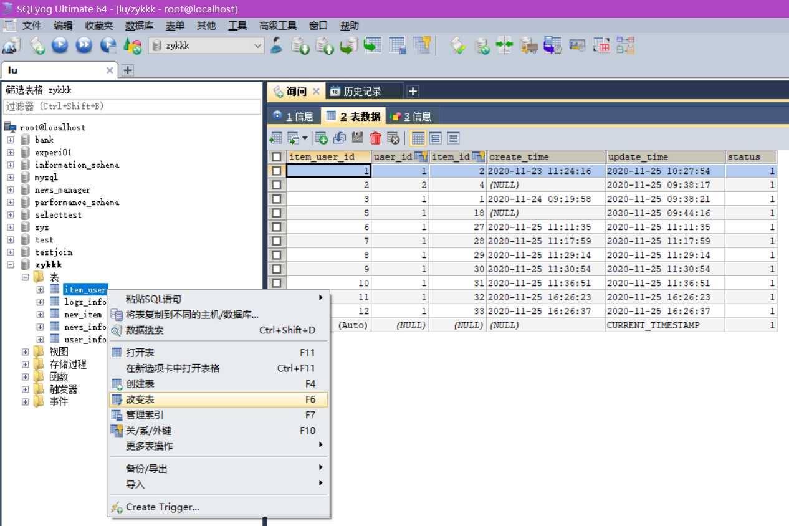789x526 pixels.
Task: Switch to grid view mode icon
Action: coord(418,138)
